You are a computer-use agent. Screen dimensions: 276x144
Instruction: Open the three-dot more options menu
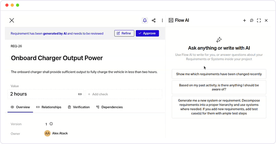pyautogui.click(x=162, y=20)
